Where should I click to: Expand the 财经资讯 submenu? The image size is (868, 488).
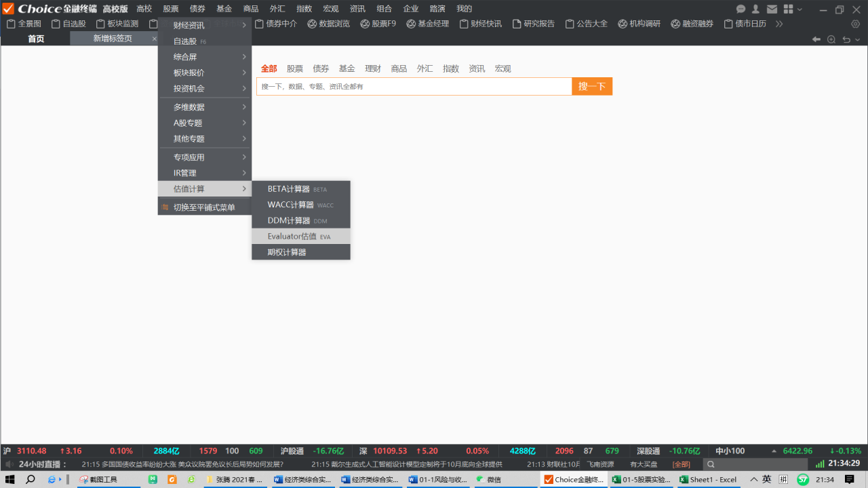205,26
